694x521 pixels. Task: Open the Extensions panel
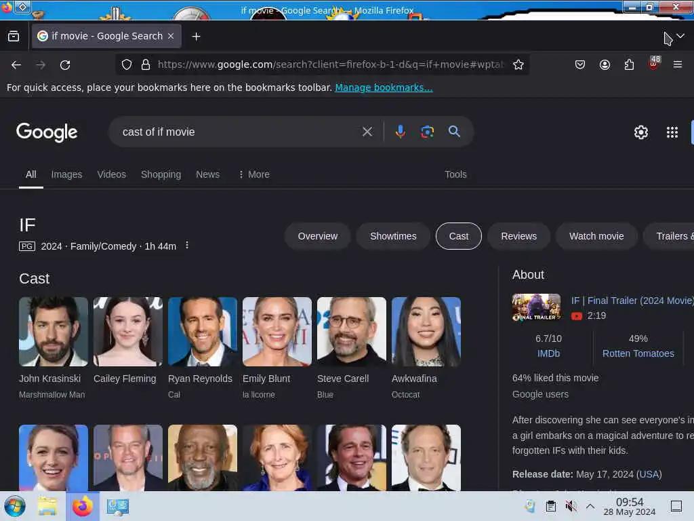coord(629,64)
